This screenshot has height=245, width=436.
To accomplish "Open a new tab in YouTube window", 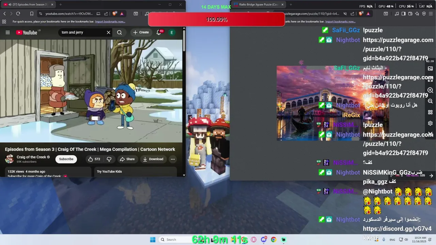I will pyautogui.click(x=60, y=4).
